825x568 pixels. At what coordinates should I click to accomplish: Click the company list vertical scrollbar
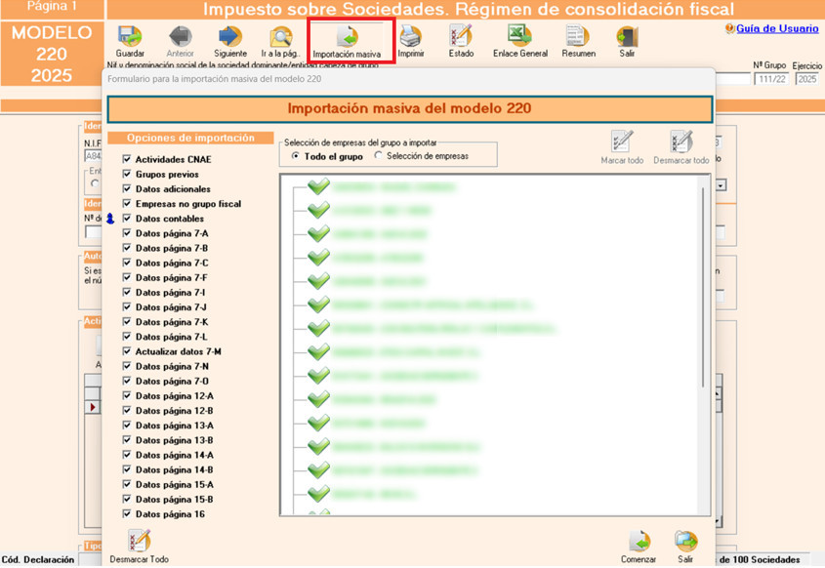(x=703, y=288)
